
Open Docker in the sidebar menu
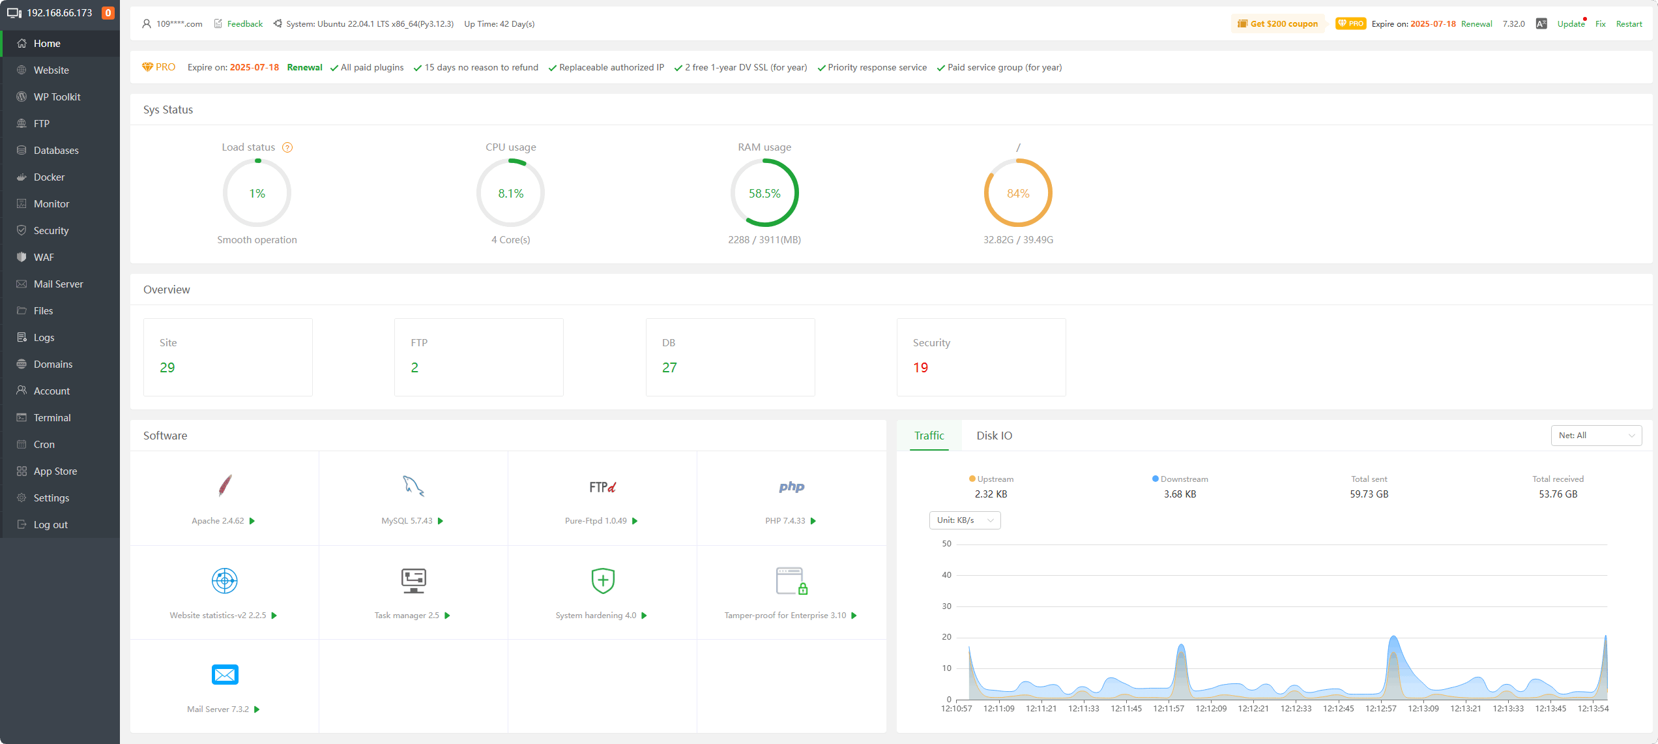click(x=49, y=177)
